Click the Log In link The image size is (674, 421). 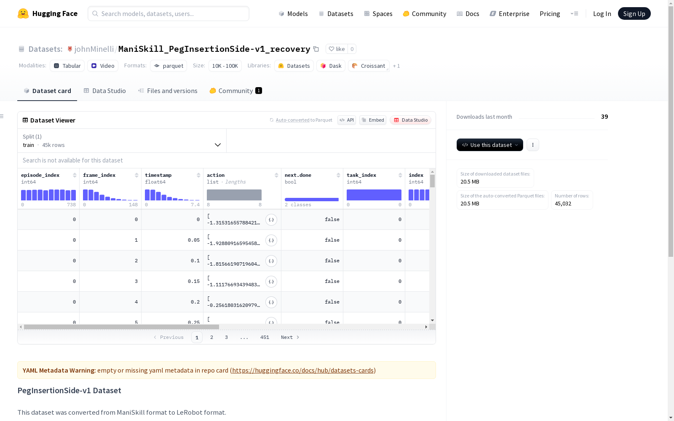[x=602, y=13]
